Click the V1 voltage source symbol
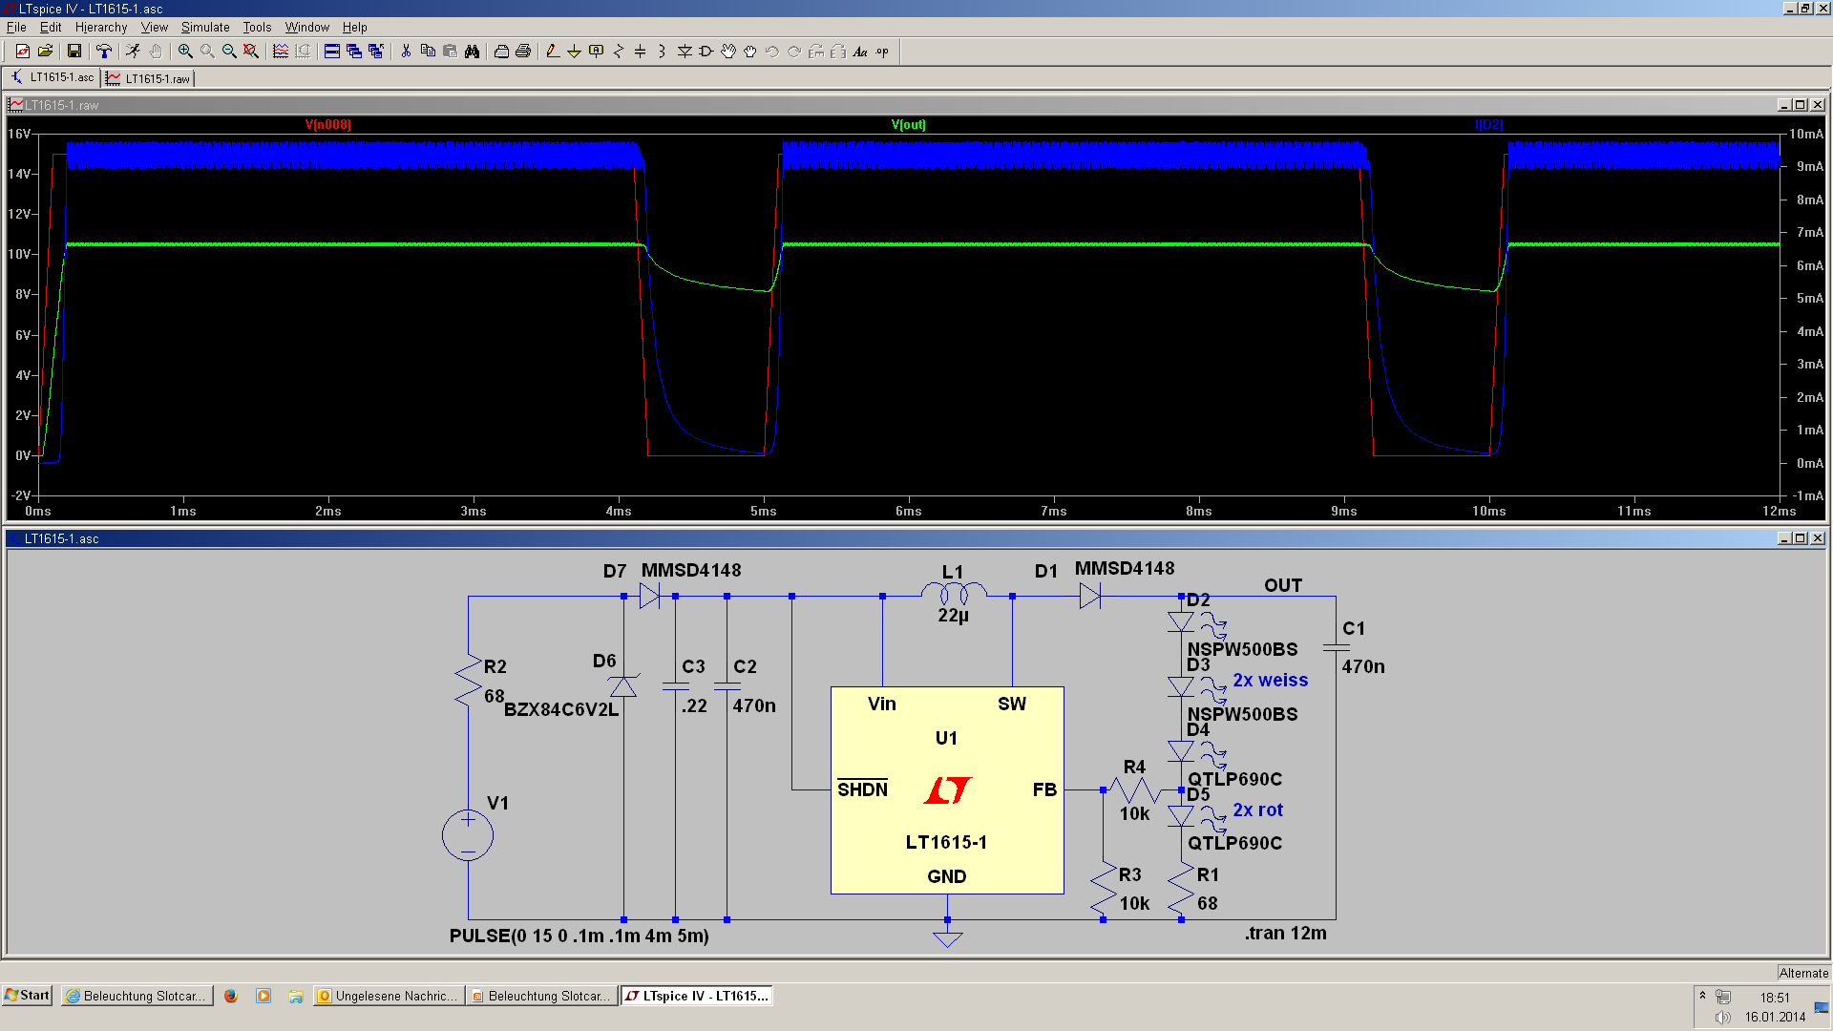The image size is (1833, 1031). tap(468, 835)
